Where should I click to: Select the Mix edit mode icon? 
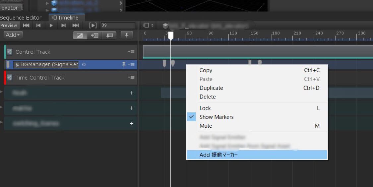coord(80,35)
